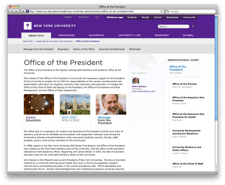Expand the Schools dropdown menu
The height and width of the screenshot is (185, 225).
coord(68,17)
